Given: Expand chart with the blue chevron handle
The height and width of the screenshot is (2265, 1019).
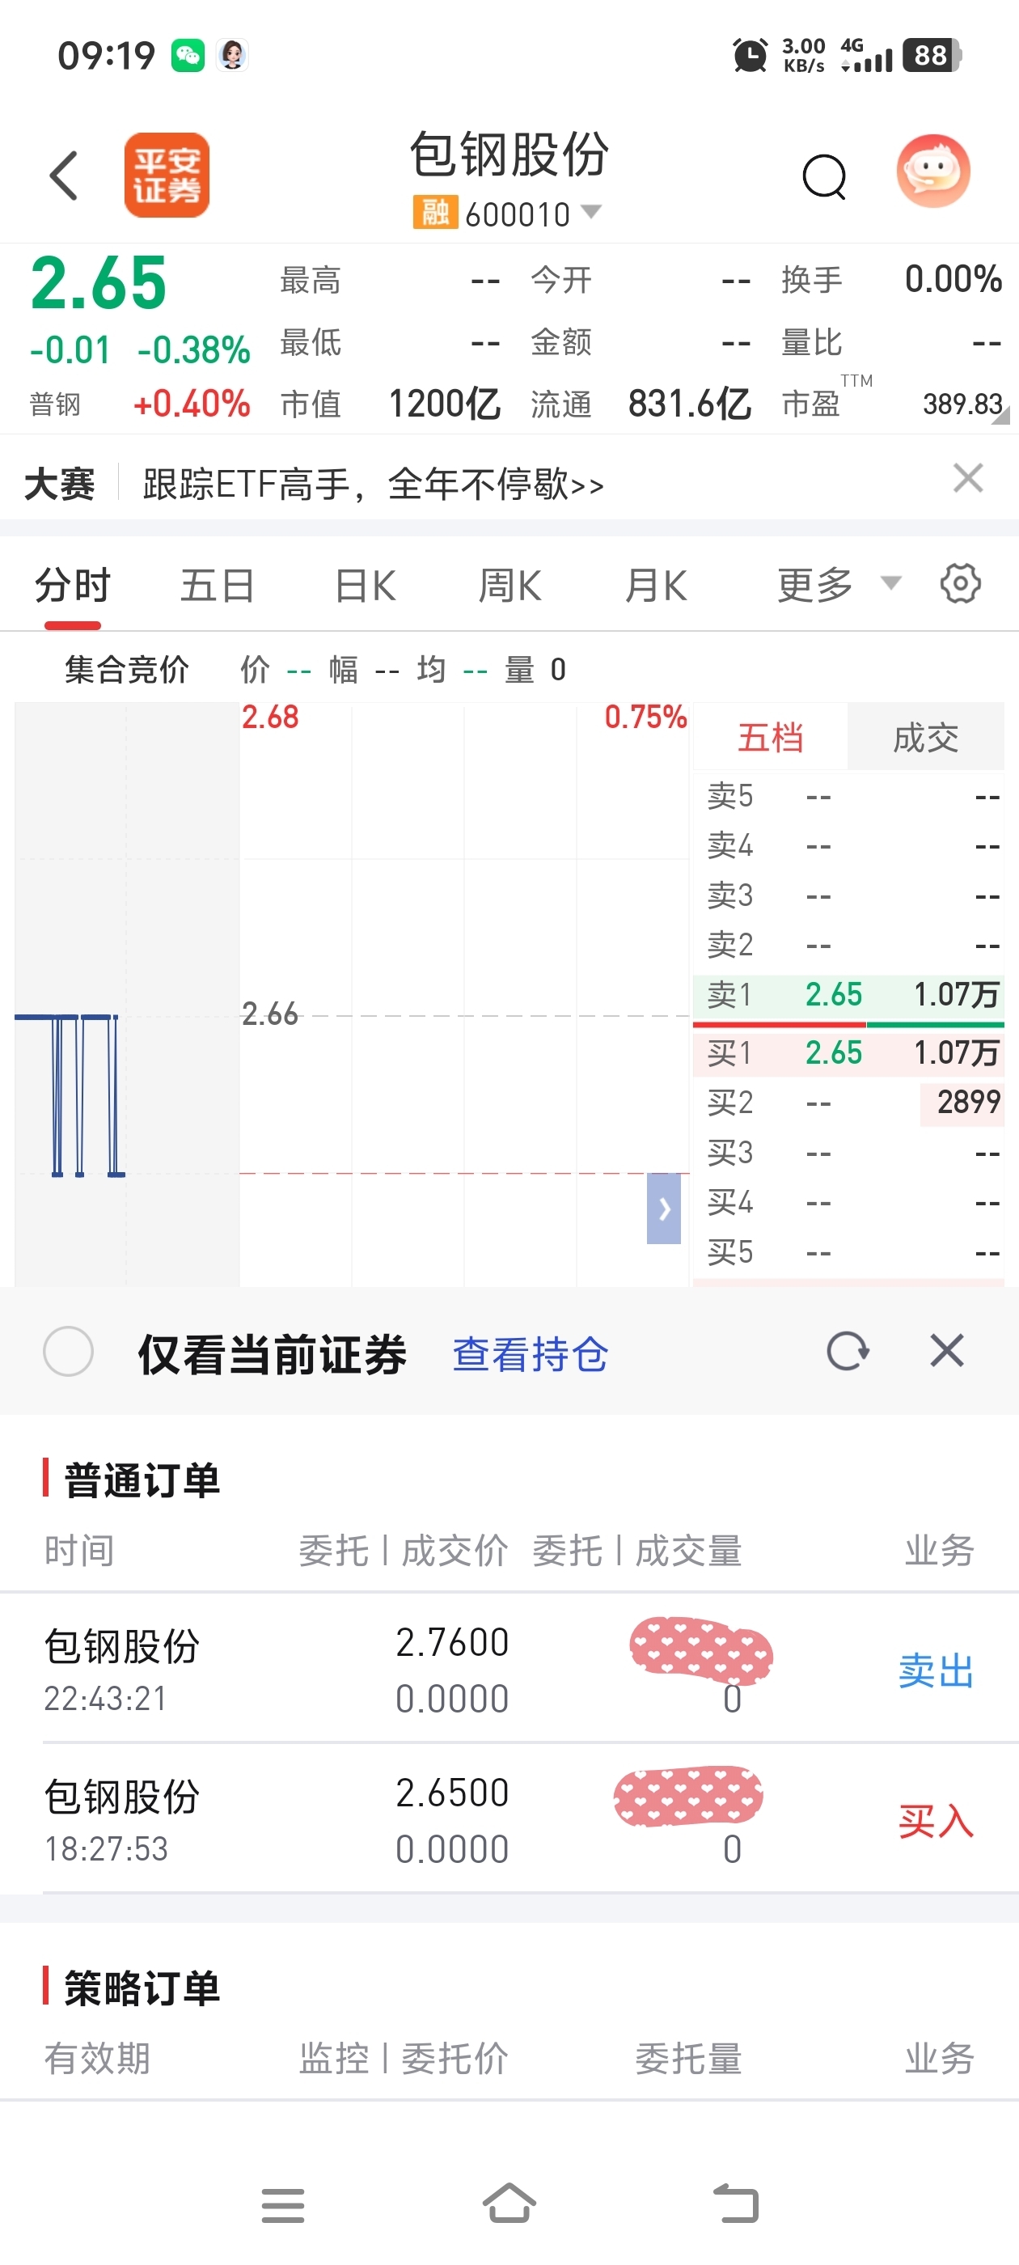Looking at the screenshot, I should click(x=664, y=1208).
